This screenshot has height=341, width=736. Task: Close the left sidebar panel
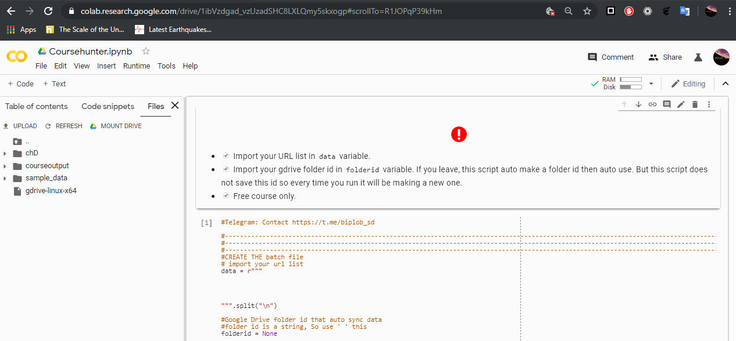point(174,106)
